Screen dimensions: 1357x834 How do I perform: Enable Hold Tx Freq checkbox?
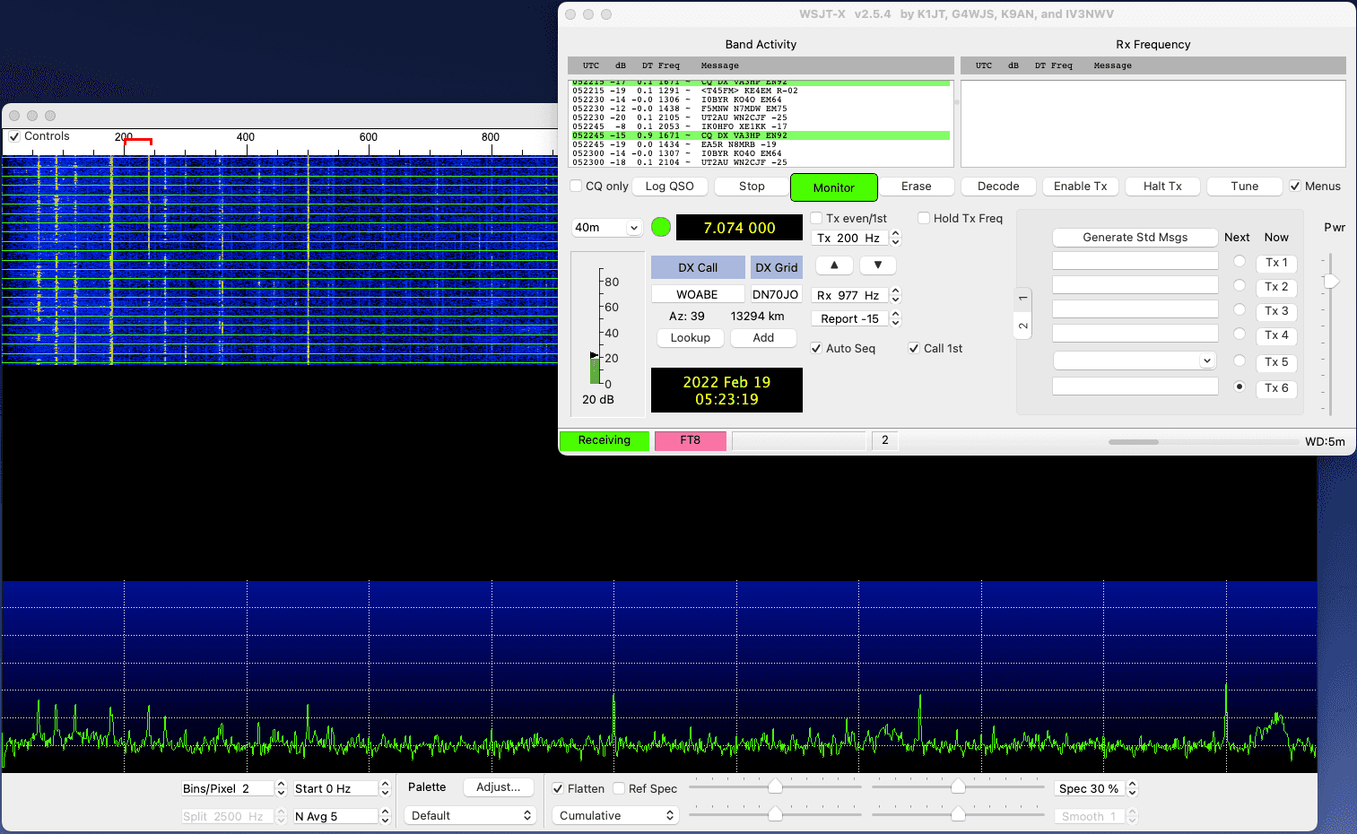coord(924,218)
